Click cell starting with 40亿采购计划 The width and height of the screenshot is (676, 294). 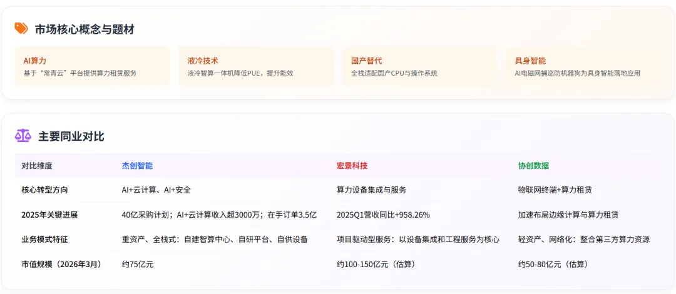(x=220, y=215)
